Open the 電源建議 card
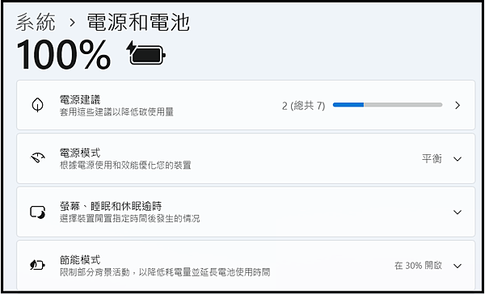The width and height of the screenshot is (485, 294). point(246,105)
